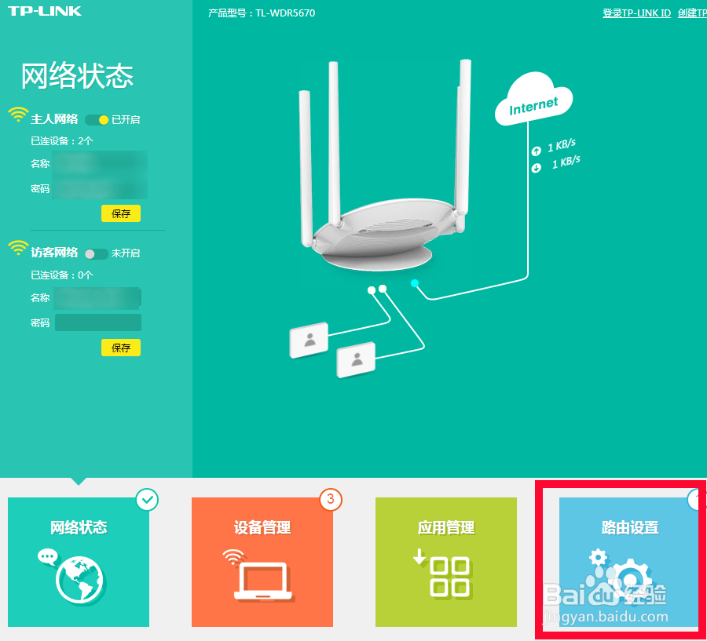Click the 主人网络 Wi-Fi icon

tap(18, 115)
